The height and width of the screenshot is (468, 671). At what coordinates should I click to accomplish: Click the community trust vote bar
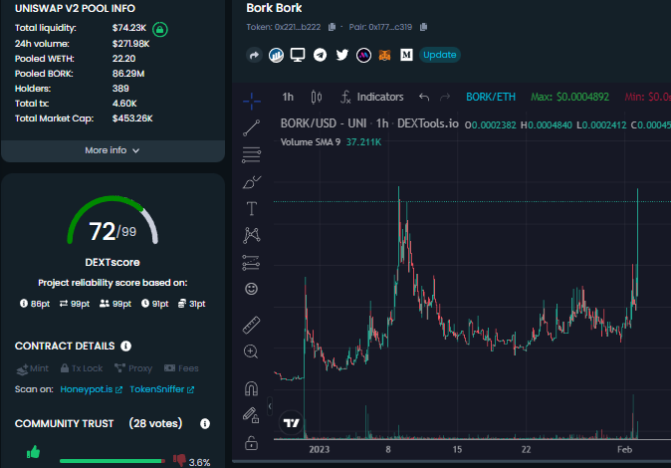click(112, 461)
